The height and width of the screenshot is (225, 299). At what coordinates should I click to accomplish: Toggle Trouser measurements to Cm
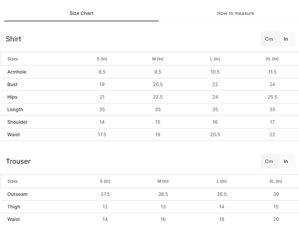tap(269, 161)
